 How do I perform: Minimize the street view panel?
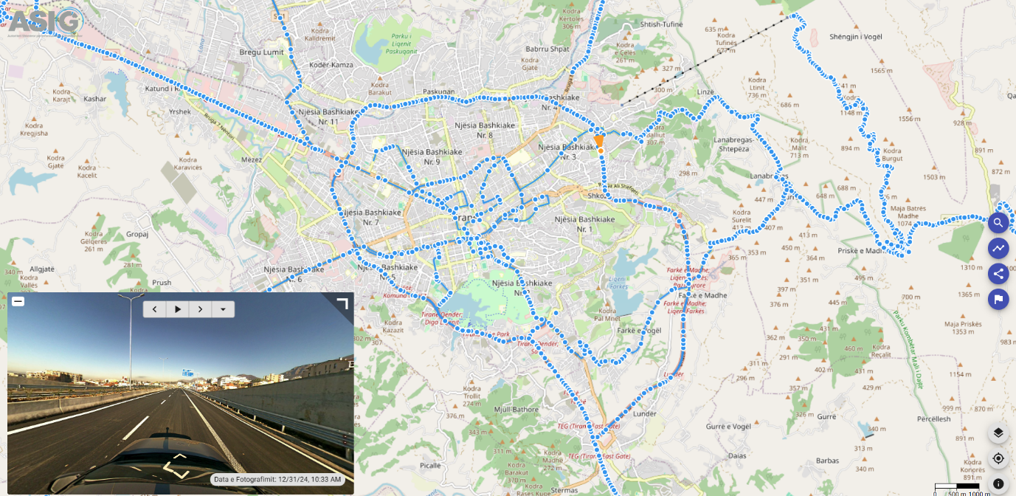[x=18, y=301]
